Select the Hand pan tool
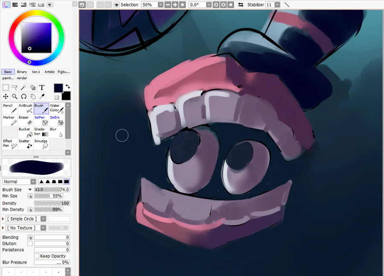Viewport: 384px width, 276px height. 33,97
